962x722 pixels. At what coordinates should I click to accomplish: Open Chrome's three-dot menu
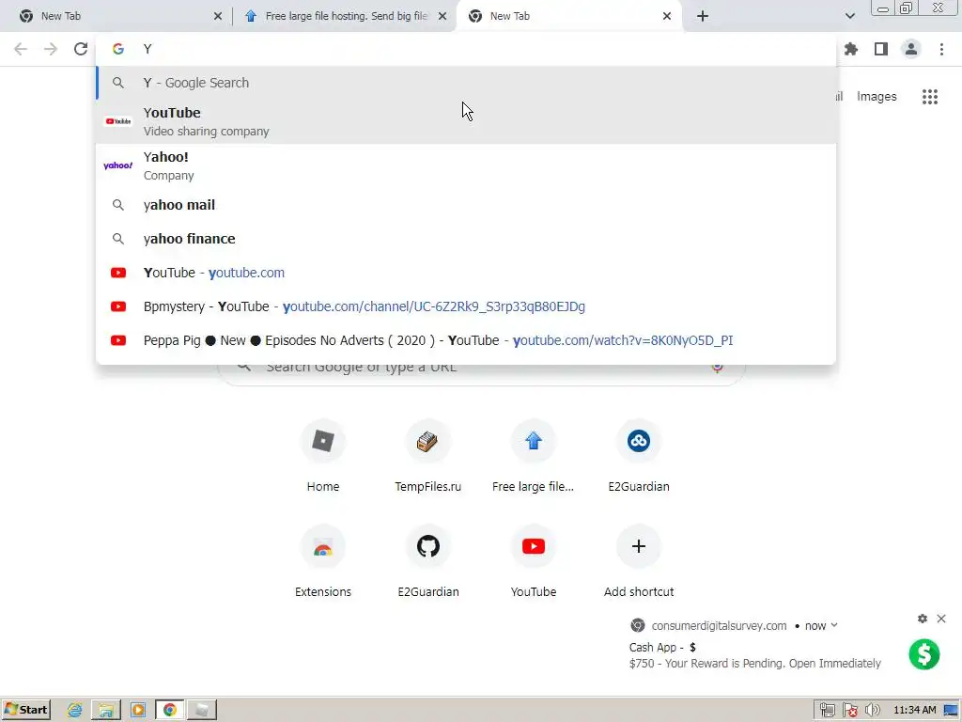(x=941, y=49)
